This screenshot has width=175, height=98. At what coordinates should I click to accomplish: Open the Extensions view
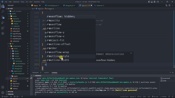click(x=3, y=28)
